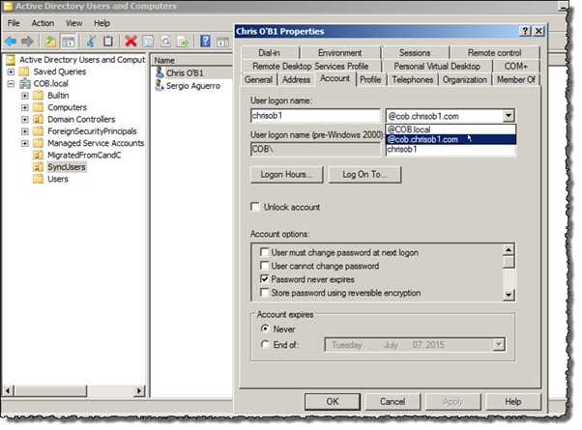
Task: Expand the Computers tree node
Action: (x=24, y=107)
